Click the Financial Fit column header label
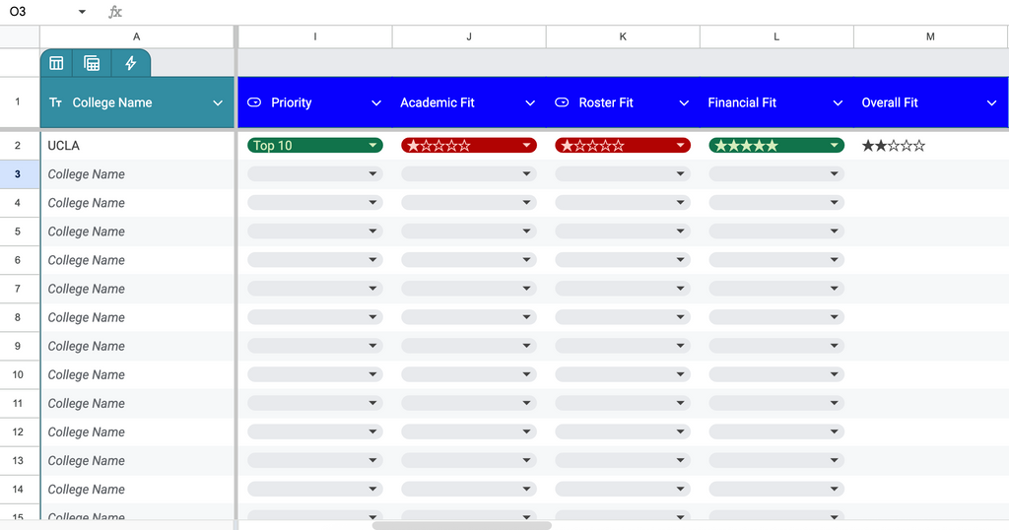 tap(742, 102)
